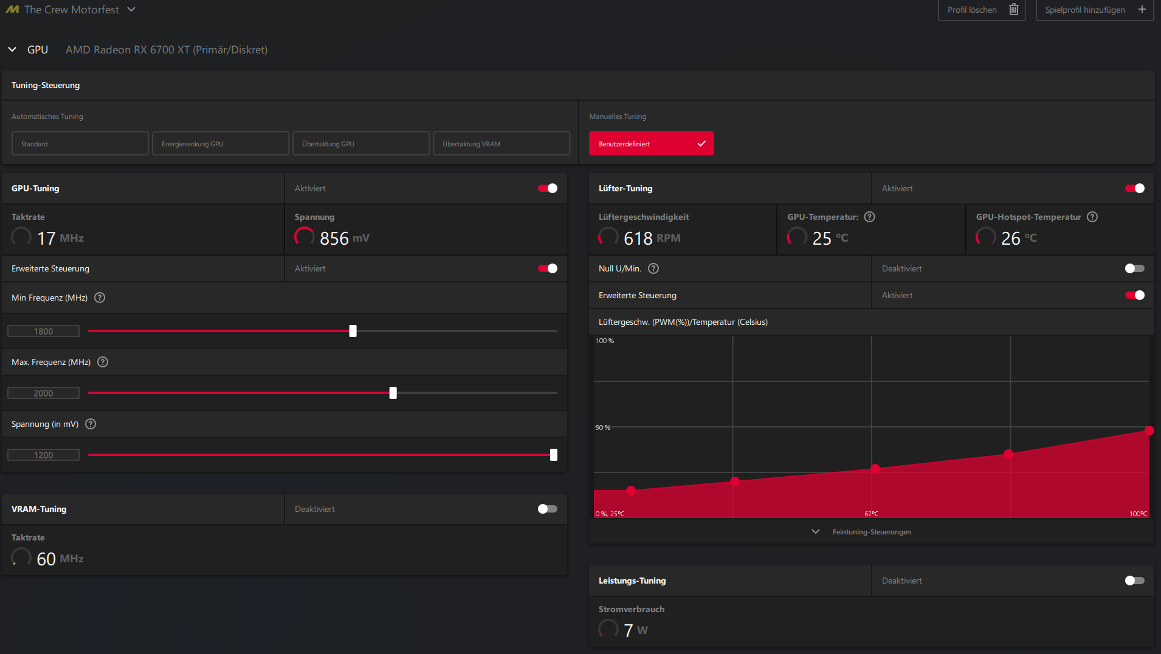Screen dimensions: 1161x654
Task: Toggle the Lüfter-Tuning switch
Action: (1135, 188)
